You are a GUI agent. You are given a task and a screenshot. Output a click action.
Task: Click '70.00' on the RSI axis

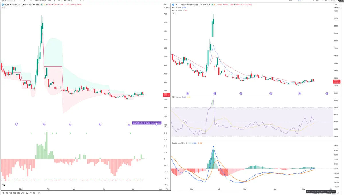click(x=336, y=108)
